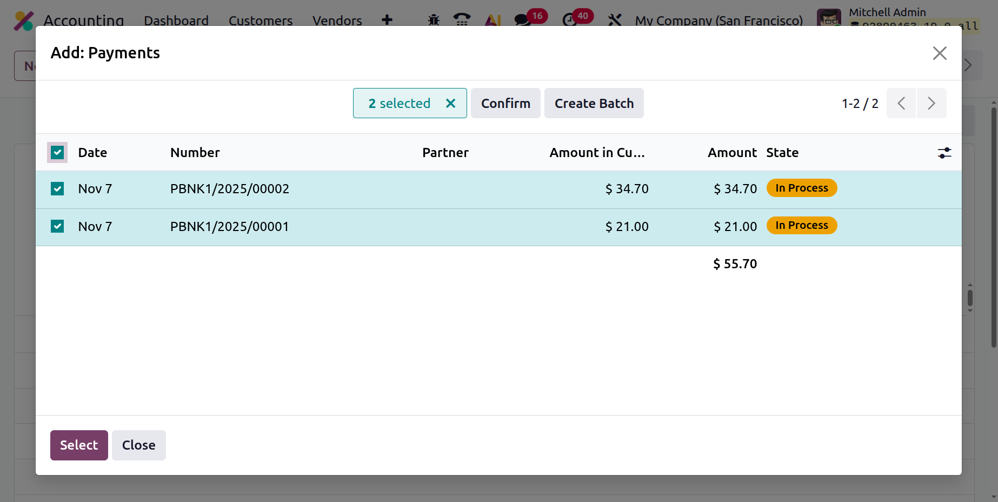998x502 pixels.
Task: Click the wrench and screwdriver tools icon
Action: tap(615, 20)
